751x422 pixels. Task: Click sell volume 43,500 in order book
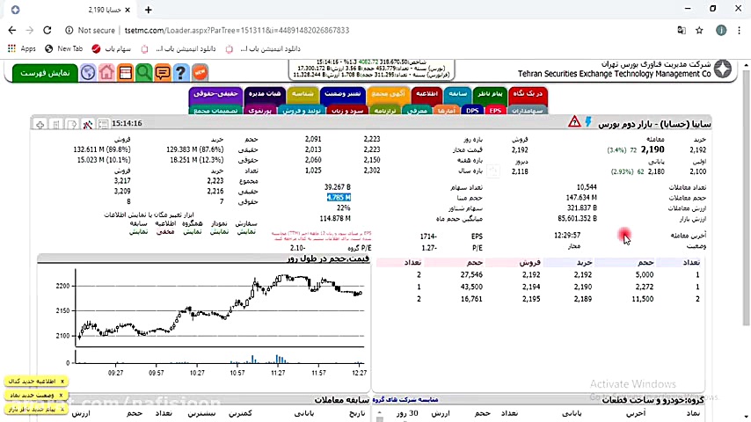coord(471,287)
